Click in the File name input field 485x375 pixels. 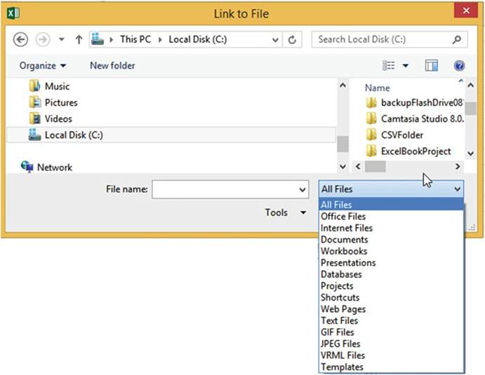[225, 189]
